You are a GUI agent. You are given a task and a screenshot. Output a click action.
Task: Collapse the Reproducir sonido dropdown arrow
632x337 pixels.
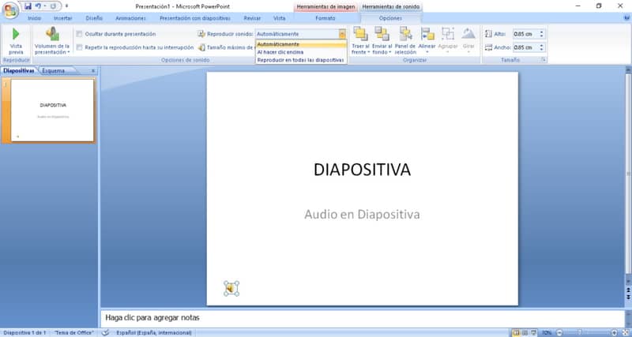coord(342,34)
